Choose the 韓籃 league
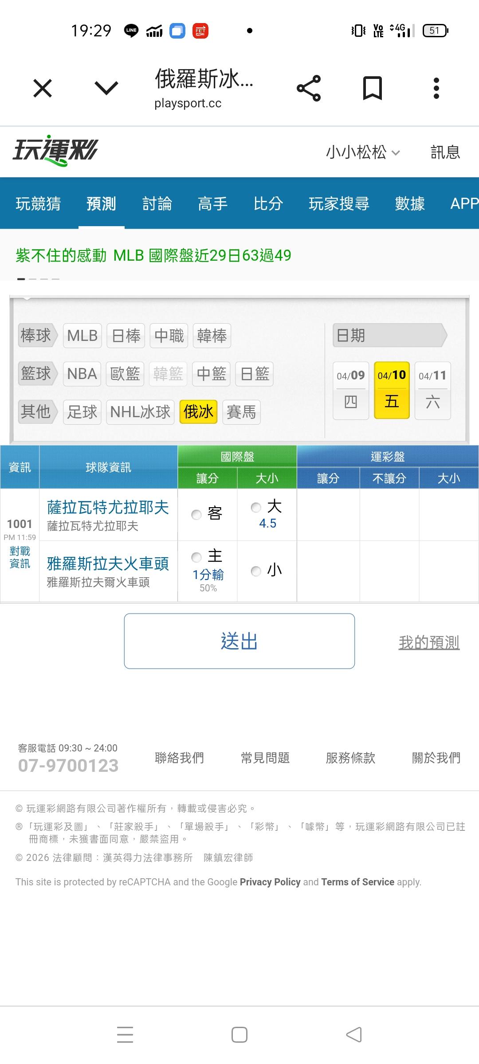479x1064 pixels. click(x=168, y=374)
